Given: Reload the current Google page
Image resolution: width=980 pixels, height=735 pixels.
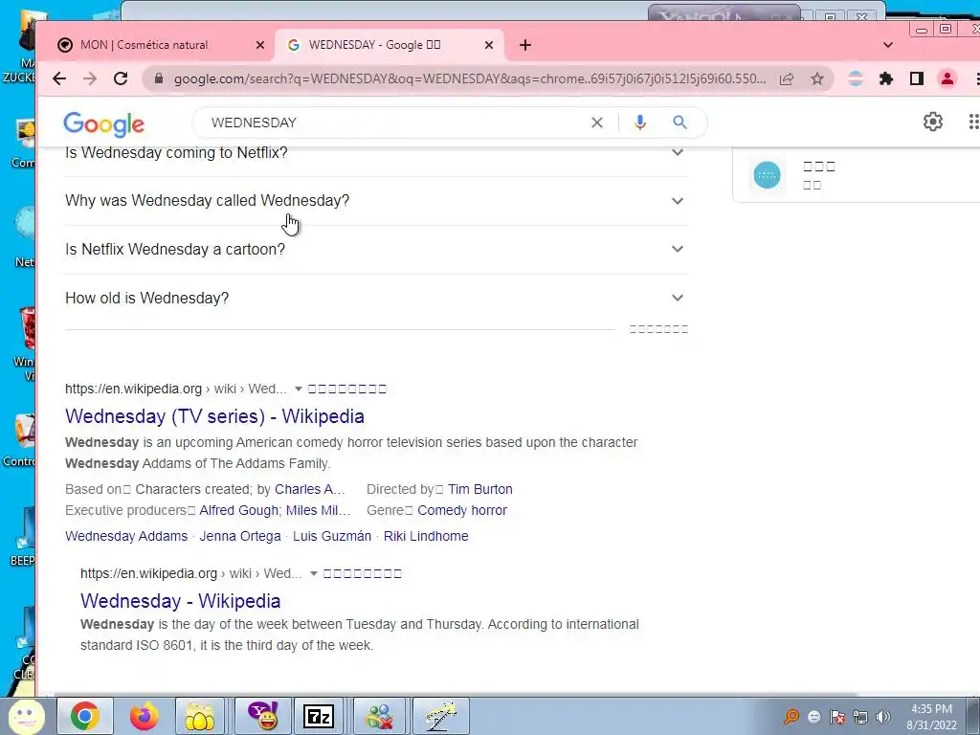Looking at the screenshot, I should click(x=121, y=78).
